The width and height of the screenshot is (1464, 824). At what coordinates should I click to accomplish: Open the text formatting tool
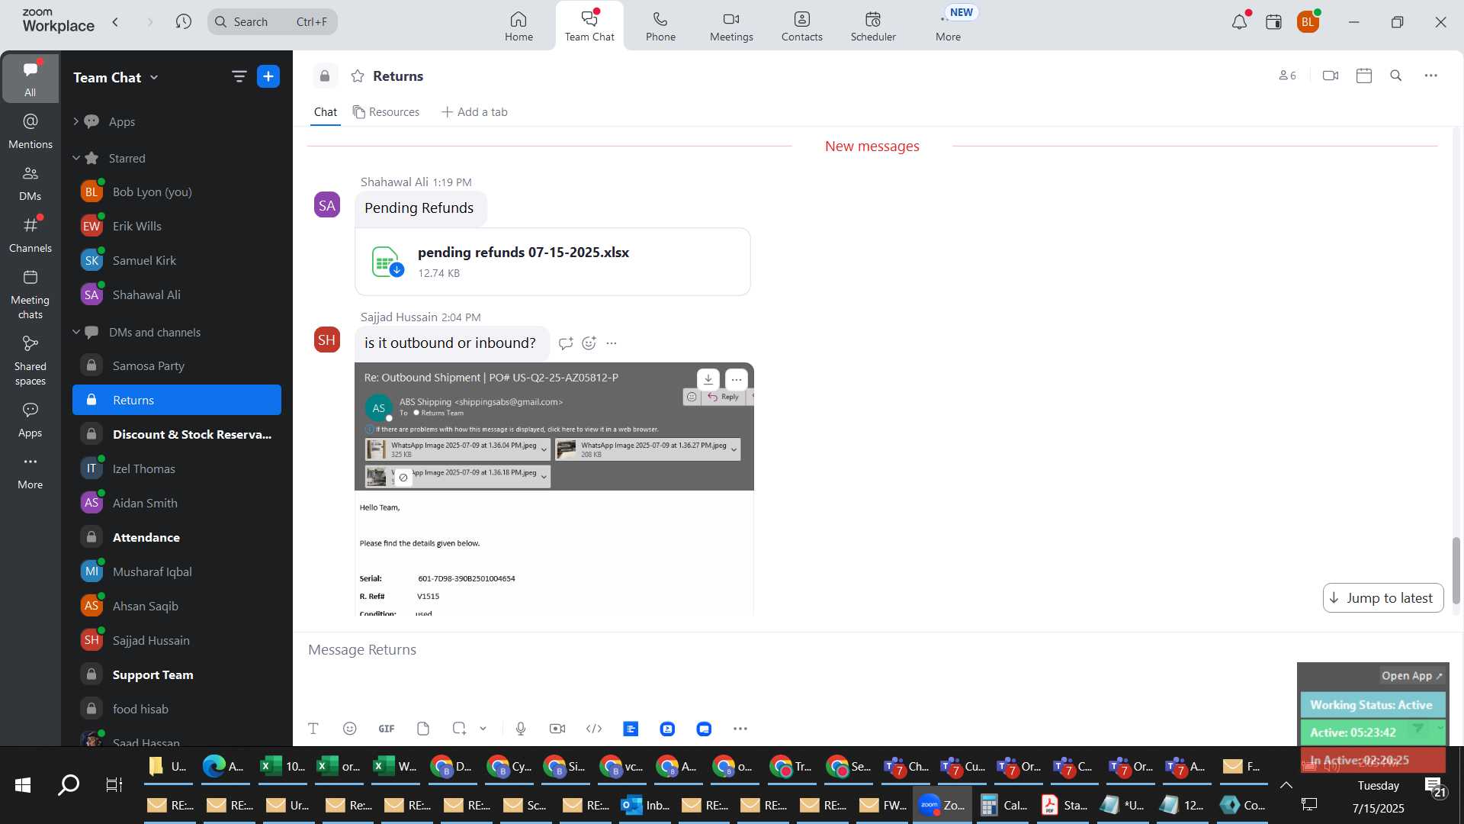pos(313,729)
